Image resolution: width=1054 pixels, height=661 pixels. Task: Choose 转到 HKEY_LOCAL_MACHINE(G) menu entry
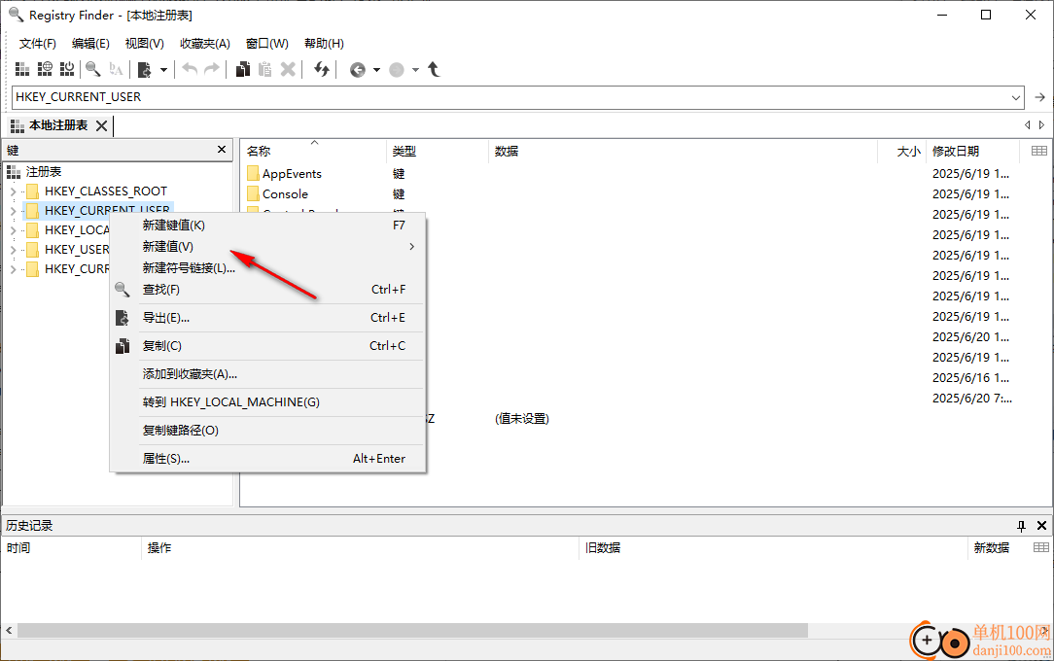click(268, 402)
